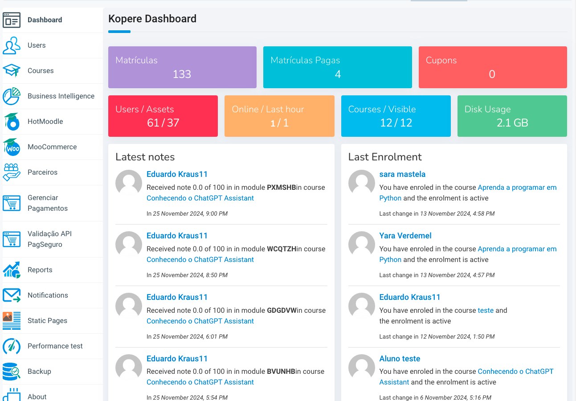Open Eduardo Kraus11 link for BVUNHB note
Screen dimensions: 576x401
click(x=177, y=359)
